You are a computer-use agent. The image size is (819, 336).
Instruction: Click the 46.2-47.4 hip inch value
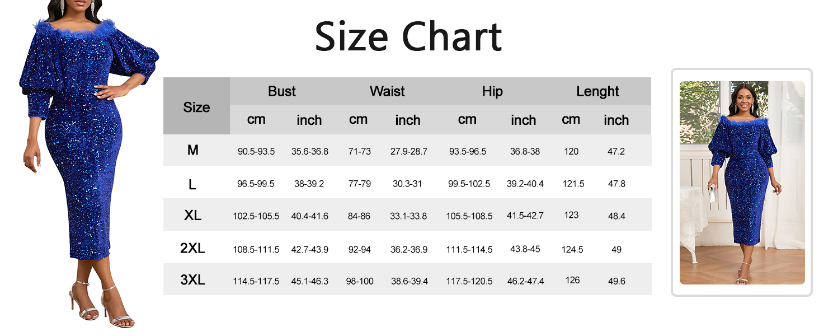[525, 281]
